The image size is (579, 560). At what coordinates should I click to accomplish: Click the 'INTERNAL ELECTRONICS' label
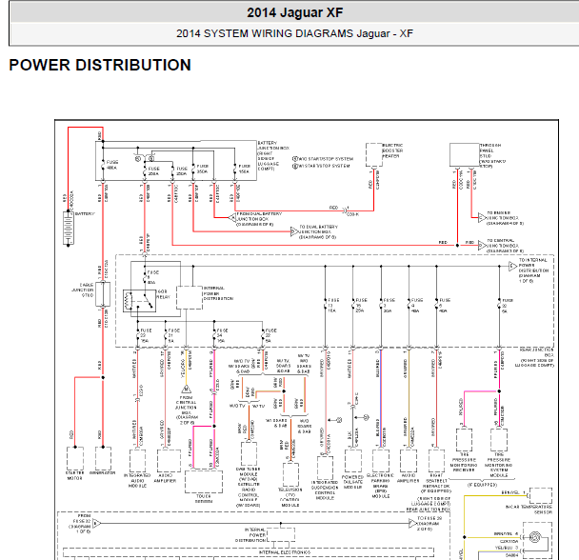coord(285,552)
